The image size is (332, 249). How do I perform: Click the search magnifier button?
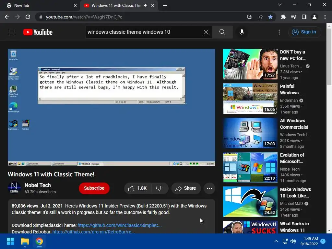[x=222, y=32]
